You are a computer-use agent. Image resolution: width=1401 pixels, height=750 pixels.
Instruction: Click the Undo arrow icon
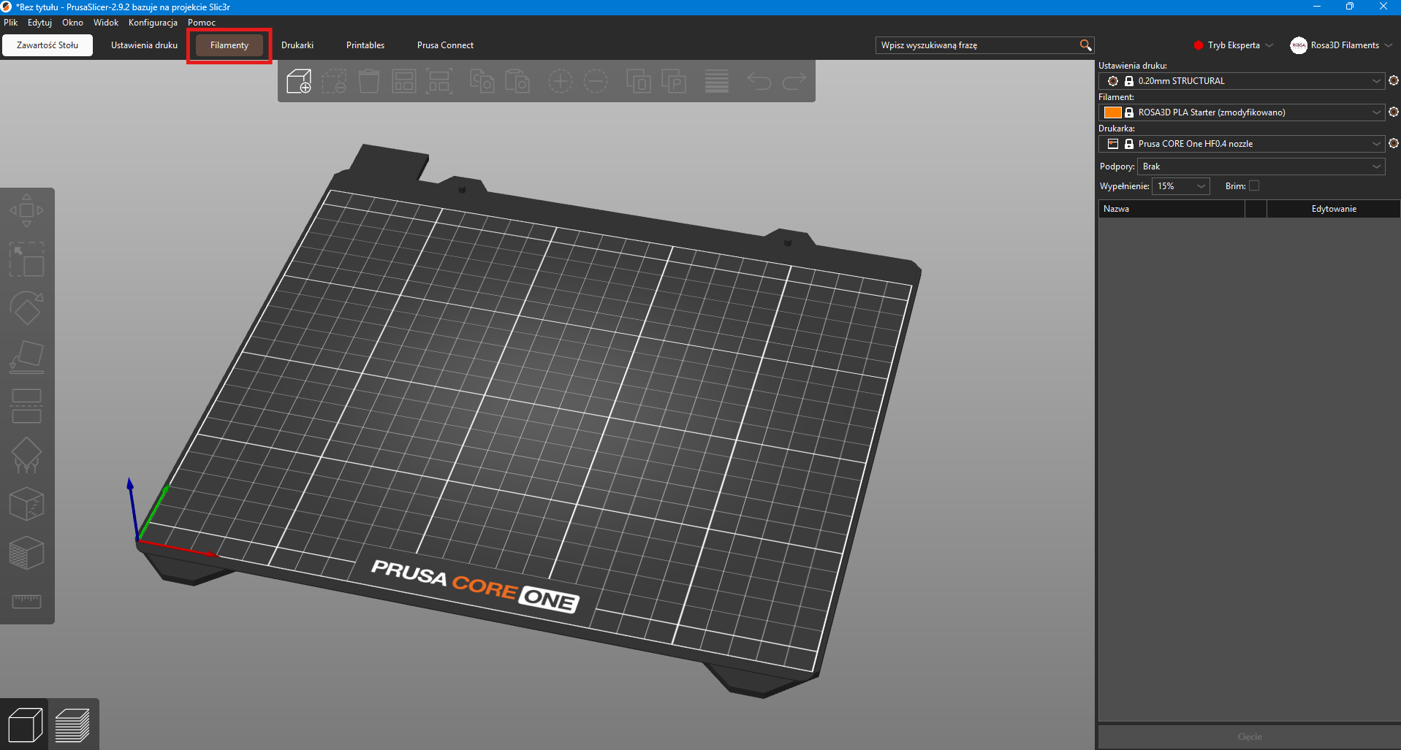click(759, 81)
